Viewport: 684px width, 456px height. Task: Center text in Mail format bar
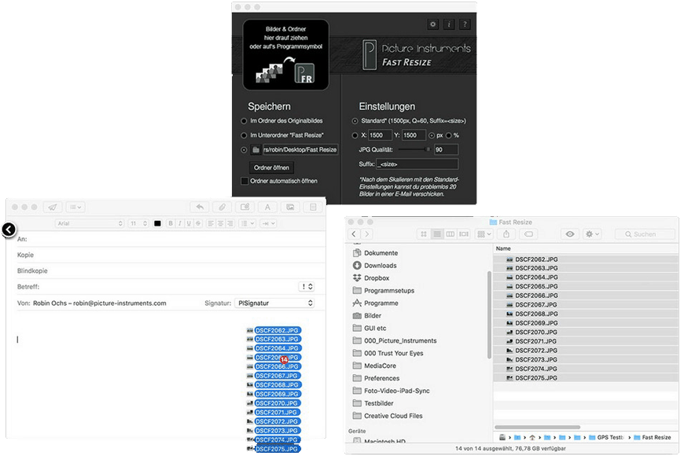[220, 223]
